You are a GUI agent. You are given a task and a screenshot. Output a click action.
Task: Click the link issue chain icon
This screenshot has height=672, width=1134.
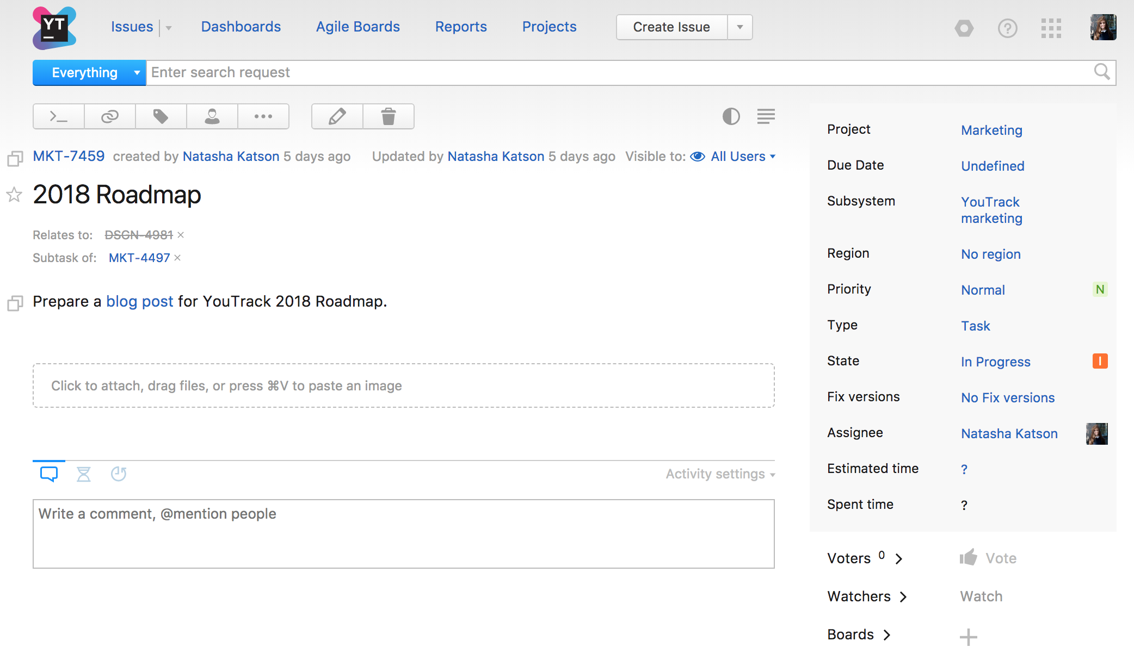click(x=110, y=116)
